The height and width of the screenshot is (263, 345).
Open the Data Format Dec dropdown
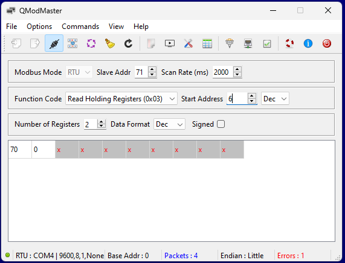[x=169, y=124]
